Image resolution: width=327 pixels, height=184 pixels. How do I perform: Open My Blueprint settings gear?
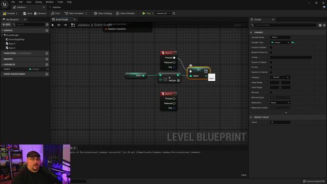click(x=47, y=25)
